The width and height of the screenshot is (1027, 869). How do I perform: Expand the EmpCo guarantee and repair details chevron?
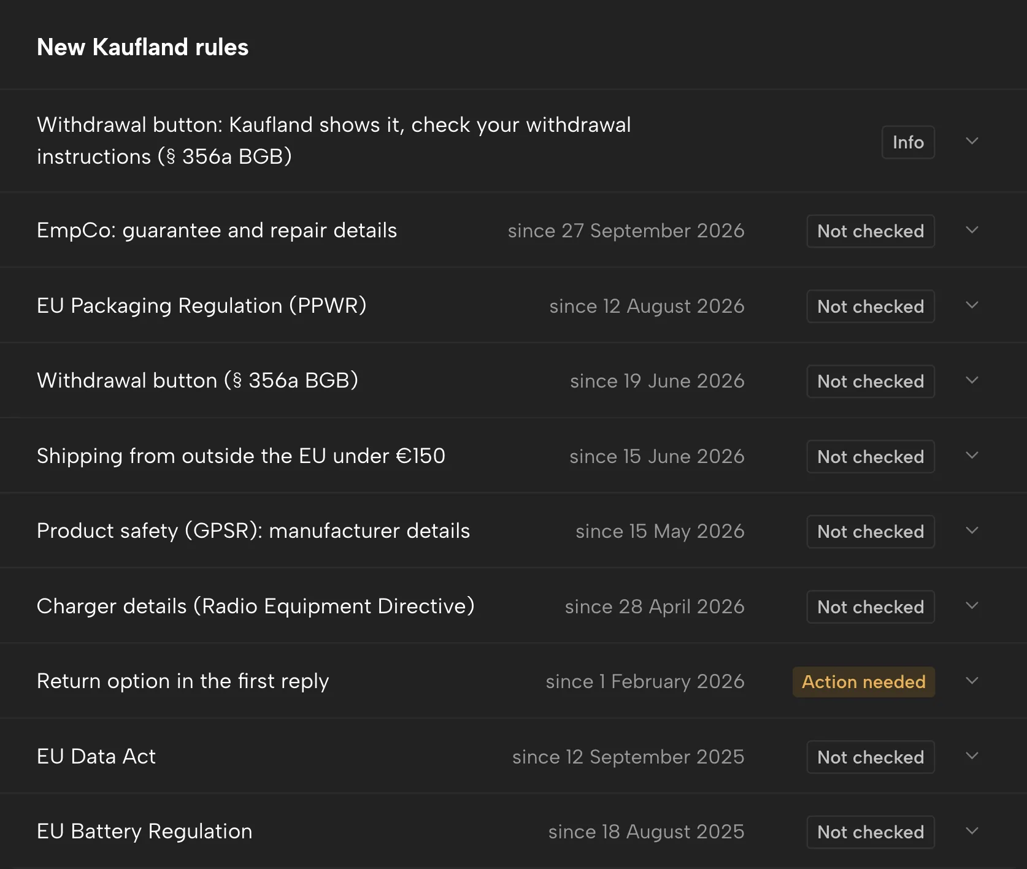click(972, 230)
